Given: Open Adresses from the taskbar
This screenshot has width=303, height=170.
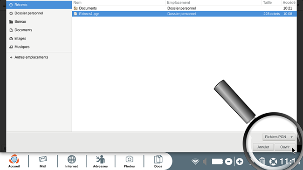Looking at the screenshot, I should 100,161.
